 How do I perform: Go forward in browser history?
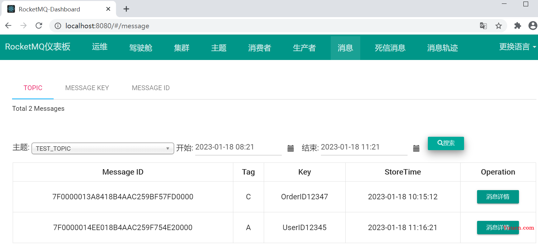[23, 26]
